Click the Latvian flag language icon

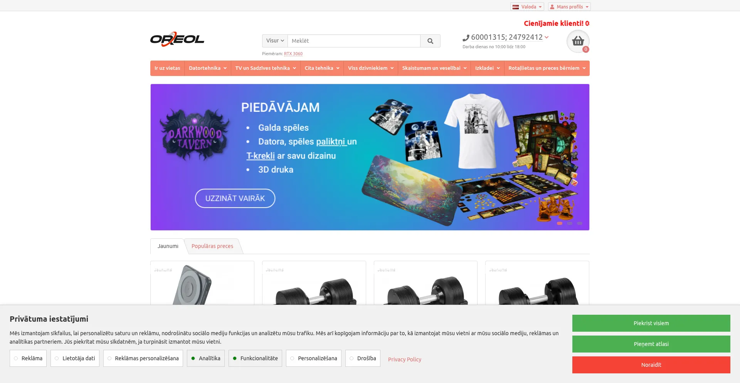coord(516,7)
